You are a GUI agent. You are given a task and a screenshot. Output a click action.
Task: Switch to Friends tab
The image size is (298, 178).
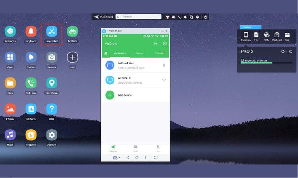point(159,53)
